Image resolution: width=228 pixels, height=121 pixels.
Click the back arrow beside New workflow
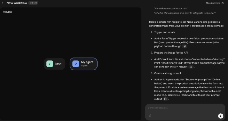click(x=3, y=3)
